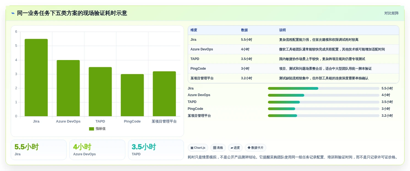Select the 表格 tag chip
Screen dimensions: 410x171
click(x=218, y=148)
